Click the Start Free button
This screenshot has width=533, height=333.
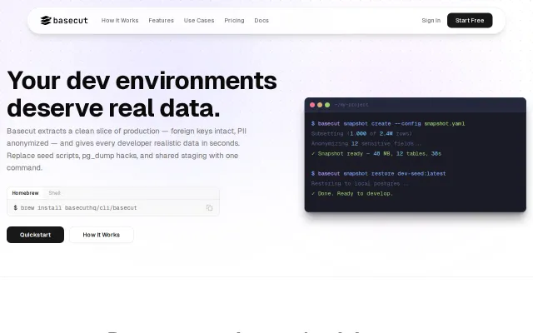pos(470,20)
